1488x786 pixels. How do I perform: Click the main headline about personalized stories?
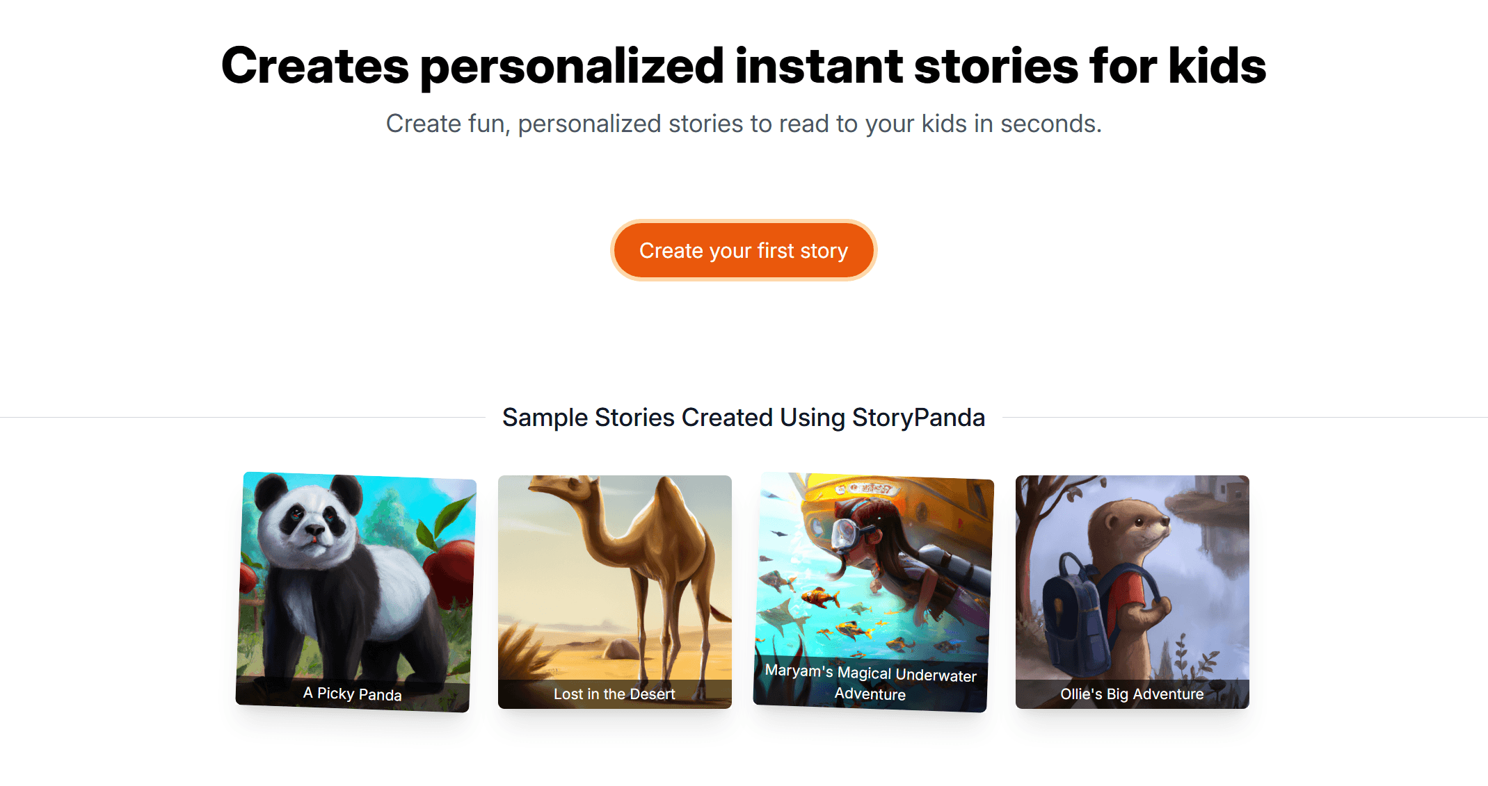click(x=743, y=66)
